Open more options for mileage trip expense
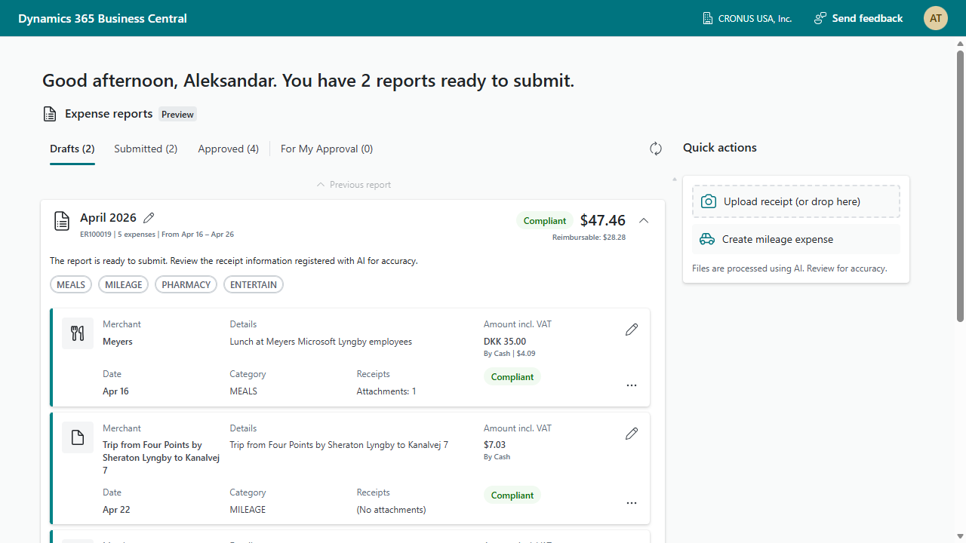 point(632,503)
